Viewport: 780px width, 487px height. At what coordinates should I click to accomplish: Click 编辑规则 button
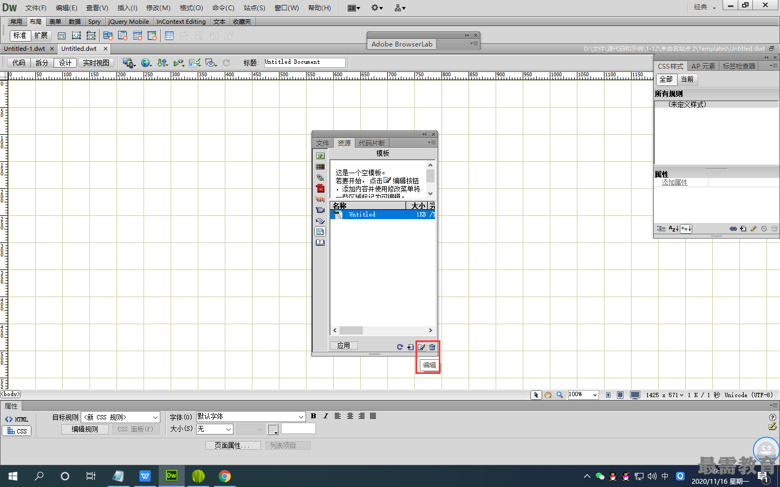coord(85,429)
